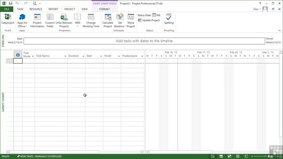Open the Predecessors column filter dropdown
This screenshot has height=159, width=283.
pyautogui.click(x=142, y=56)
